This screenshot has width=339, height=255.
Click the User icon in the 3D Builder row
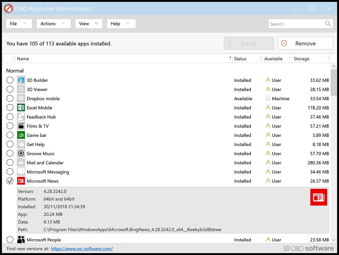(x=268, y=80)
